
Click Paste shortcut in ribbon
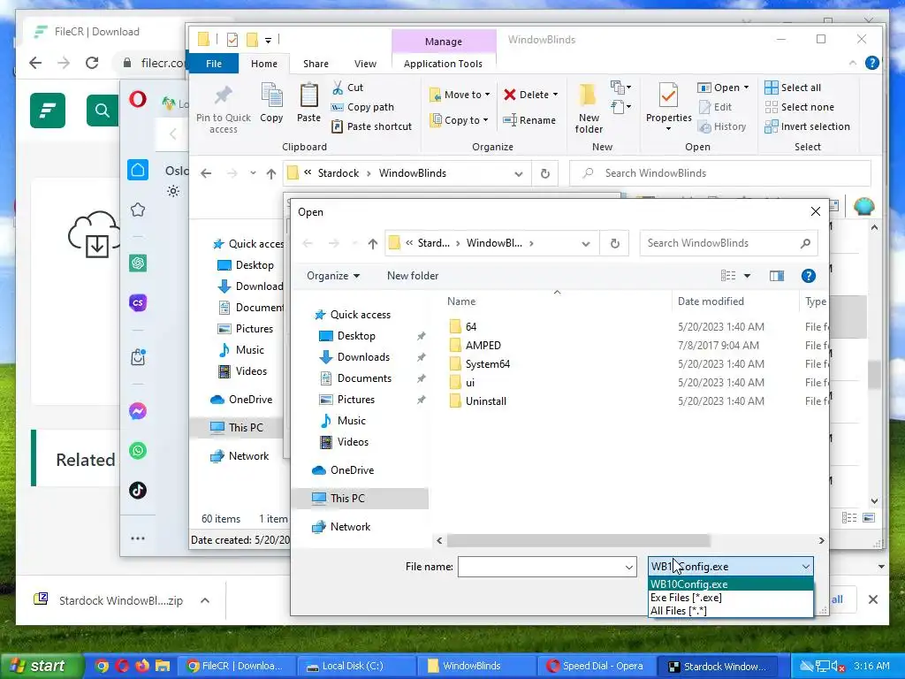click(371, 126)
